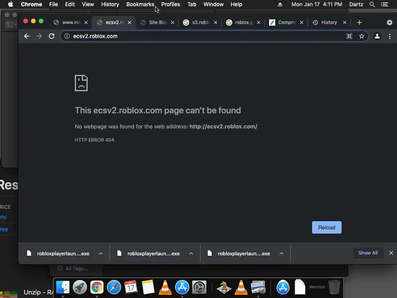View site information icon in address bar
This screenshot has height=298, width=397.
click(67, 36)
